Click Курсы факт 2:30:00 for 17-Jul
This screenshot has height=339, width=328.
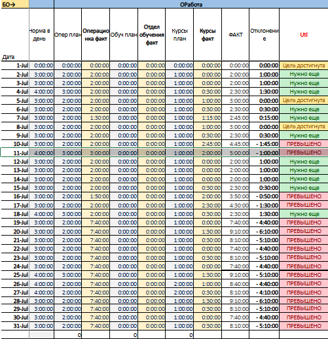pyautogui.click(x=208, y=205)
